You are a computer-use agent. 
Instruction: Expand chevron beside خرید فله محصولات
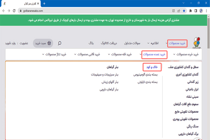109,54
